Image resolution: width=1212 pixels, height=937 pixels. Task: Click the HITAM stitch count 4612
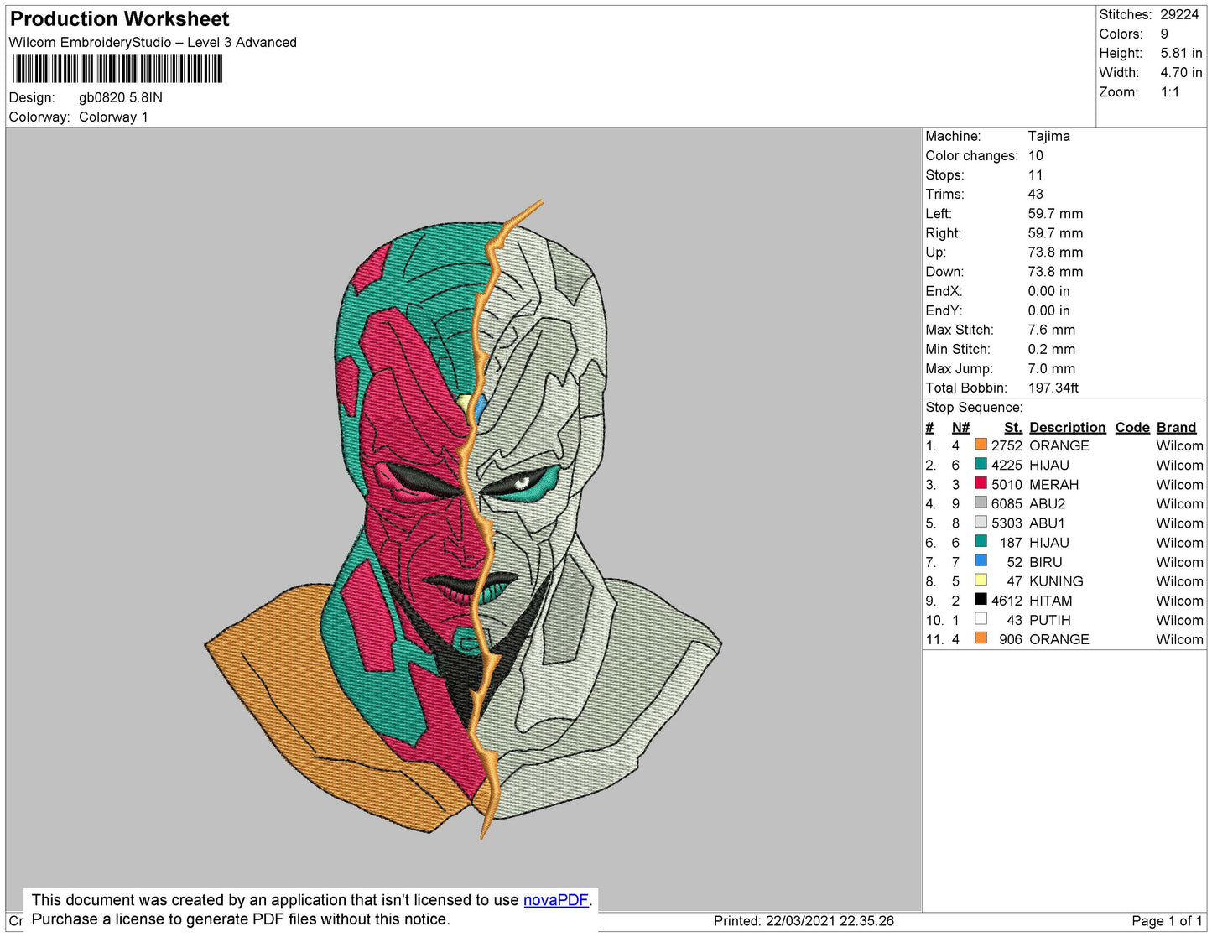1007,601
